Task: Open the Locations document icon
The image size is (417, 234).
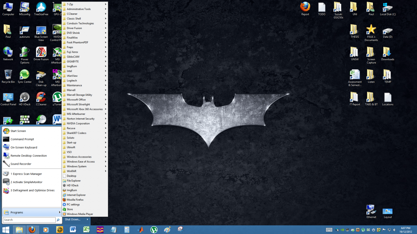Action: [x=388, y=99]
